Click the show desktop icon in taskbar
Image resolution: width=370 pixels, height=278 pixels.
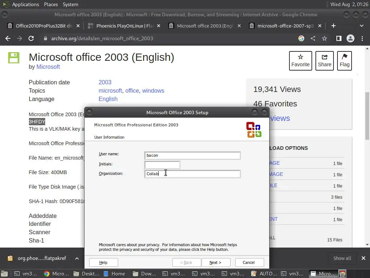coord(4,274)
